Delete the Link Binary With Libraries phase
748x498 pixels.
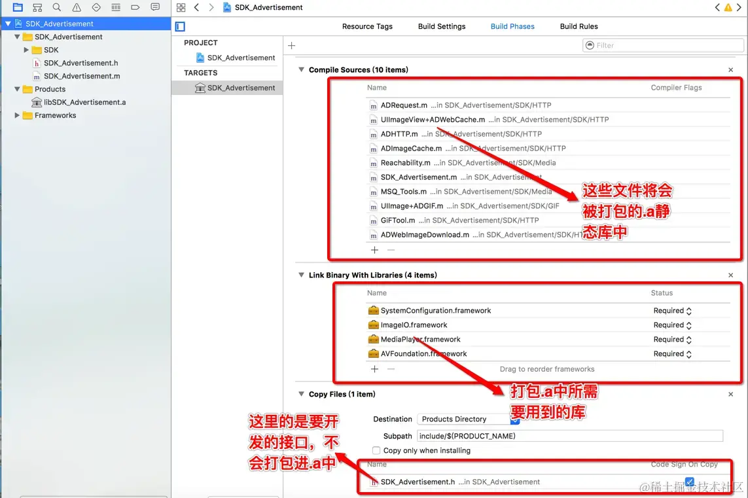(x=730, y=276)
